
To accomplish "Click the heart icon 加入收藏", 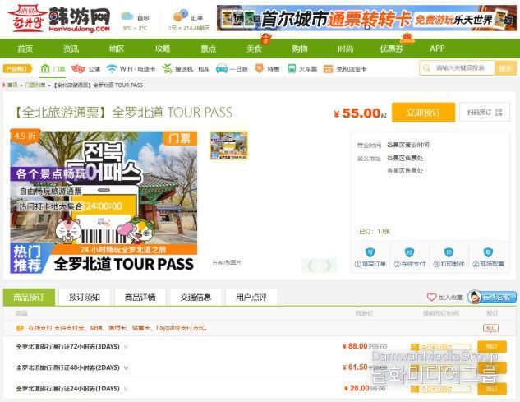I will 431,297.
